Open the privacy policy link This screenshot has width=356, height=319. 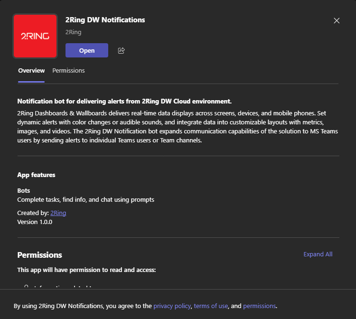pos(172,306)
